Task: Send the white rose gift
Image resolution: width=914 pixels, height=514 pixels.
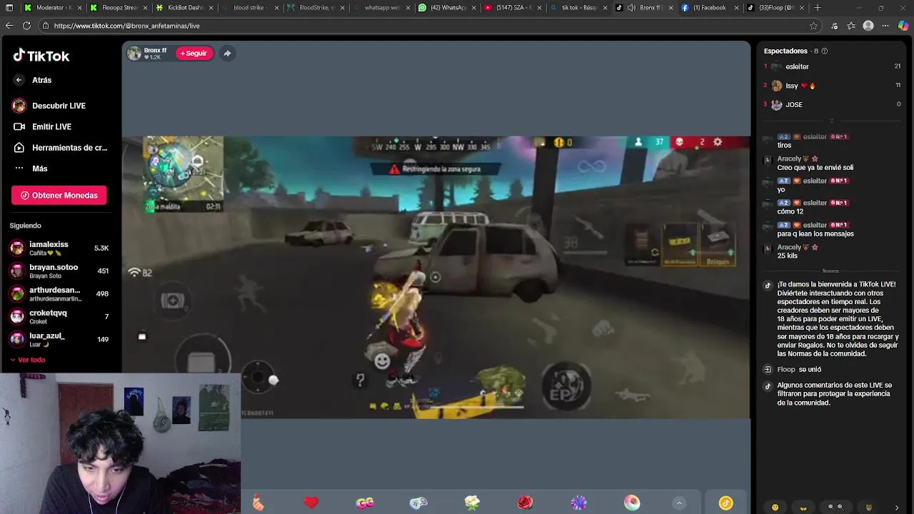Action: (x=472, y=503)
